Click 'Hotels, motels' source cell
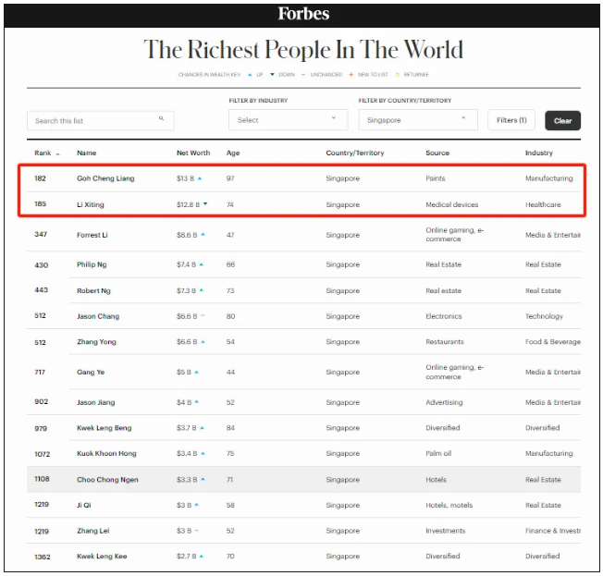Image resolution: width=603 pixels, height=576 pixels. click(x=449, y=505)
